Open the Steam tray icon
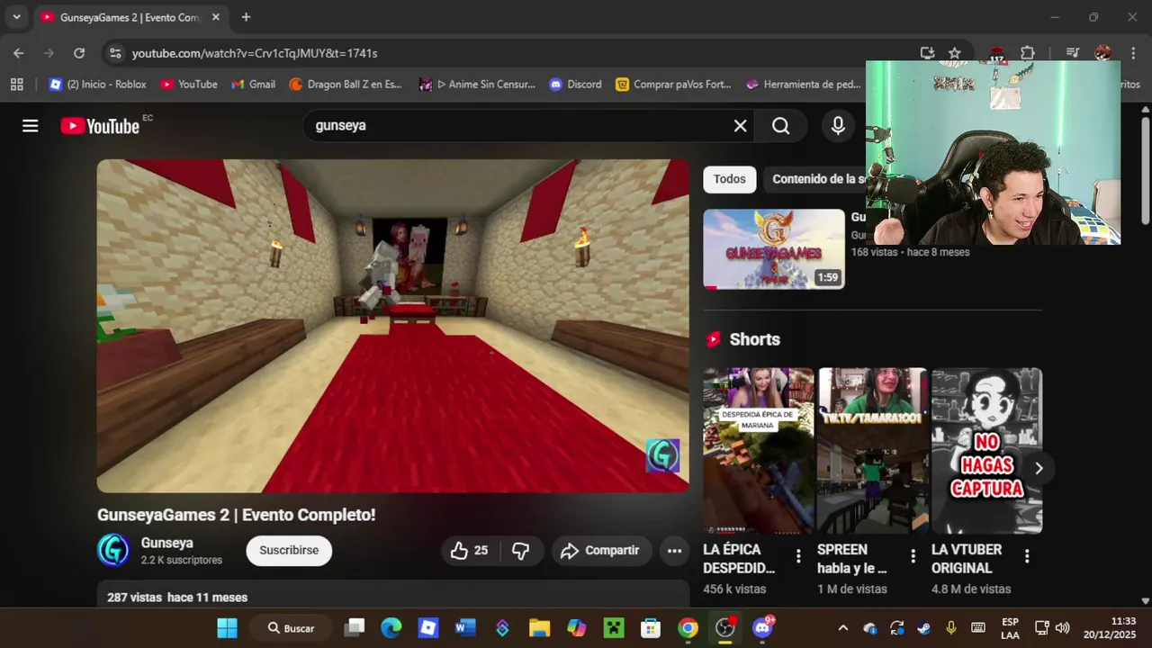Screen dimensions: 1152x648 point(924,628)
